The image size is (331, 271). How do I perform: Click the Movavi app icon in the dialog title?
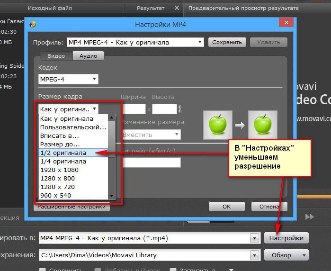[x=33, y=24]
